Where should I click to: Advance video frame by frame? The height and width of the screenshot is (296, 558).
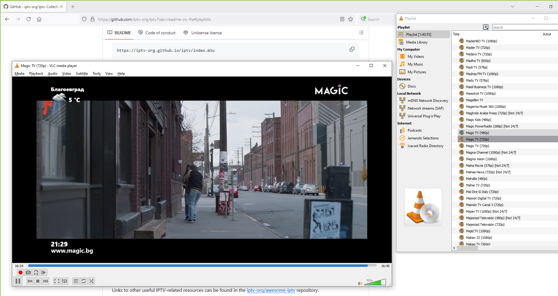pos(44,272)
